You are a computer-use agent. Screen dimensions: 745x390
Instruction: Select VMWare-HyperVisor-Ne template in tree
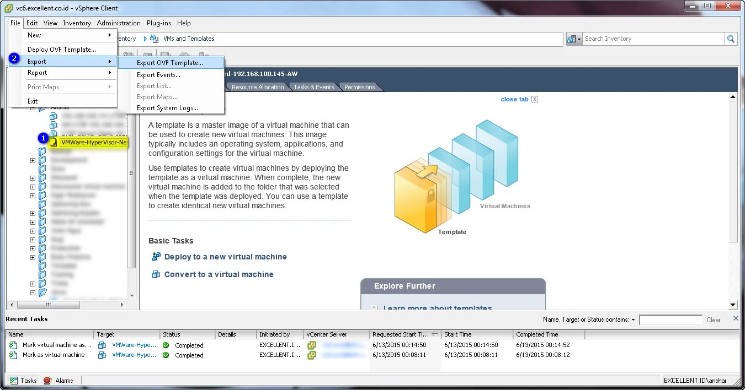(94, 142)
